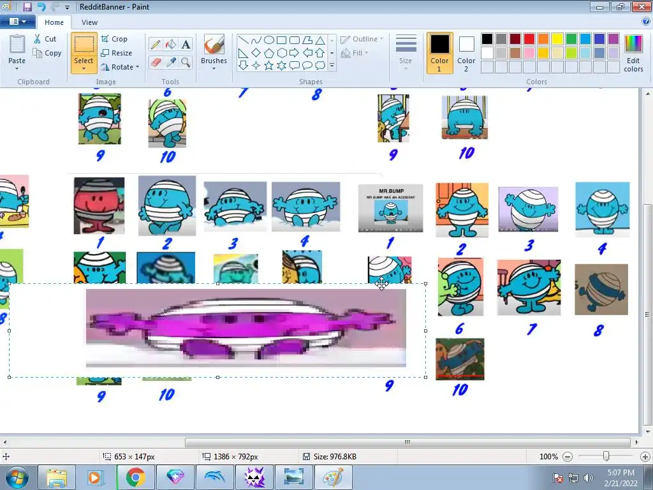Select the Pencil tool
Screen dimensions: 653x490
pyautogui.click(x=156, y=44)
